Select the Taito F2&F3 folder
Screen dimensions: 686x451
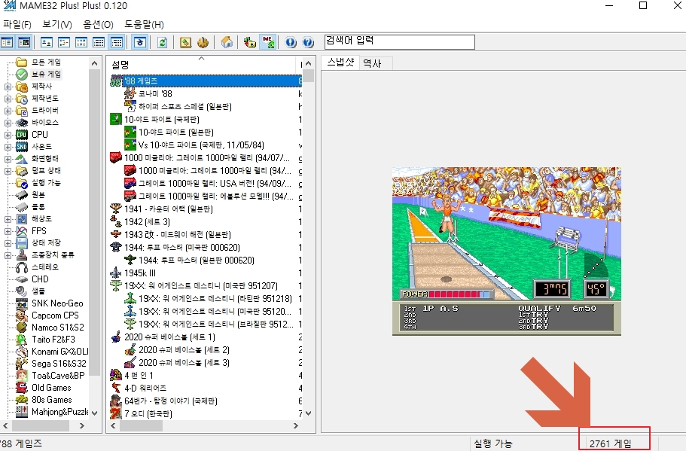(53, 340)
